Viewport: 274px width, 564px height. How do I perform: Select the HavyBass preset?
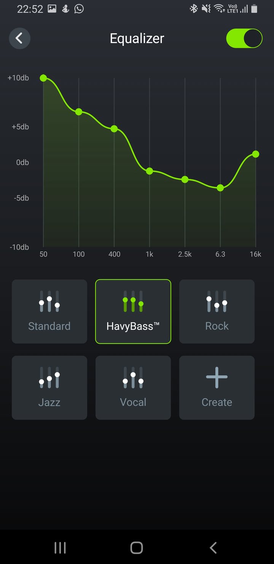tap(133, 312)
